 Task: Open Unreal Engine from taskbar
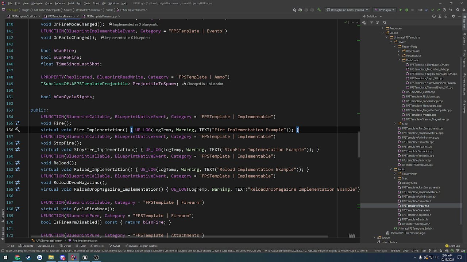pos(85,258)
